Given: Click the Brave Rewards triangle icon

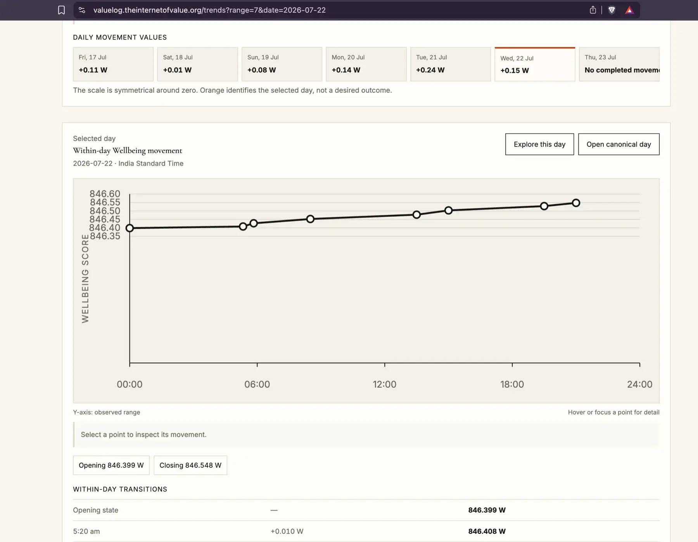Looking at the screenshot, I should 629,10.
